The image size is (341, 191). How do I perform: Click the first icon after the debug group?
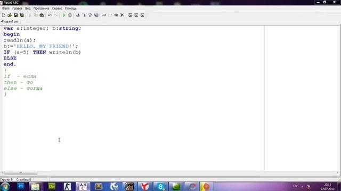tap(104, 15)
